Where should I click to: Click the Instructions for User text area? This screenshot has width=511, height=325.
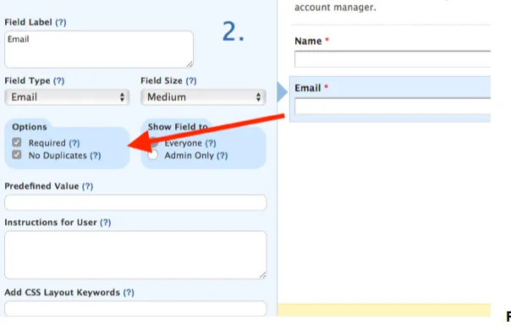click(x=135, y=255)
